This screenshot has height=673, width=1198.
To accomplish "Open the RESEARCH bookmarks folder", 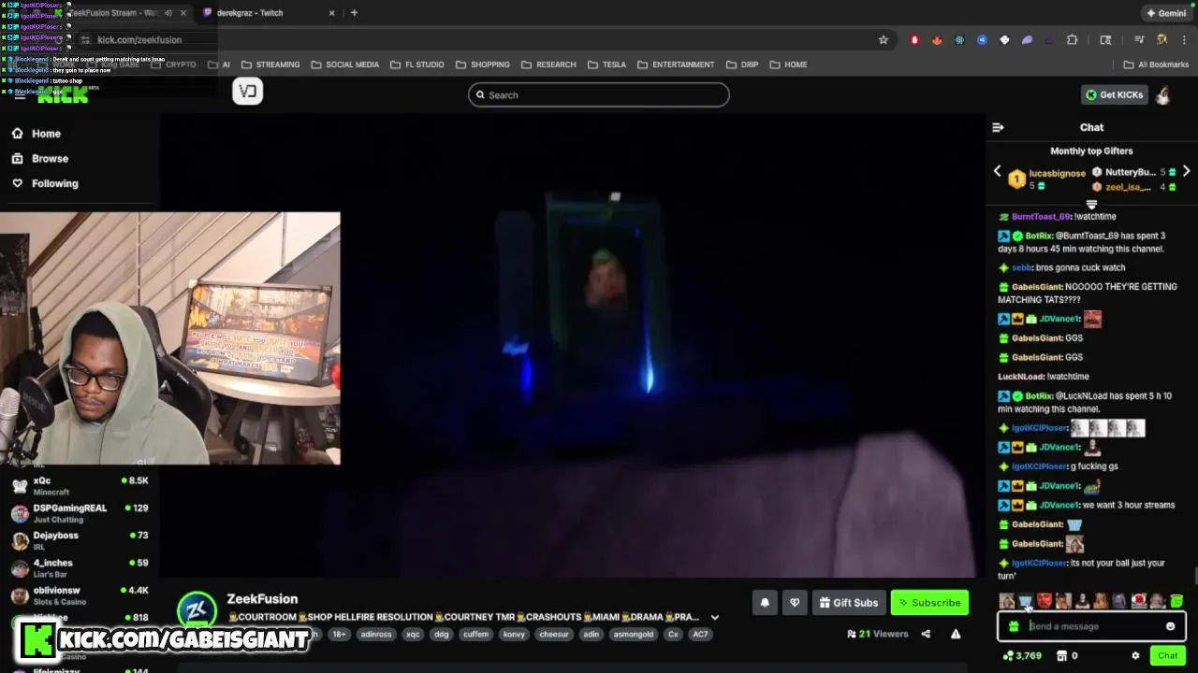I will (x=548, y=64).
